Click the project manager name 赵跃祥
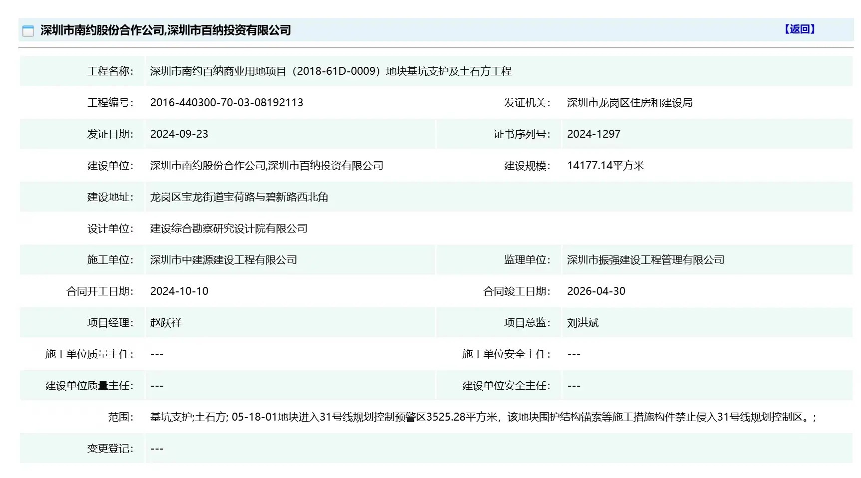The image size is (861, 478). pos(166,323)
